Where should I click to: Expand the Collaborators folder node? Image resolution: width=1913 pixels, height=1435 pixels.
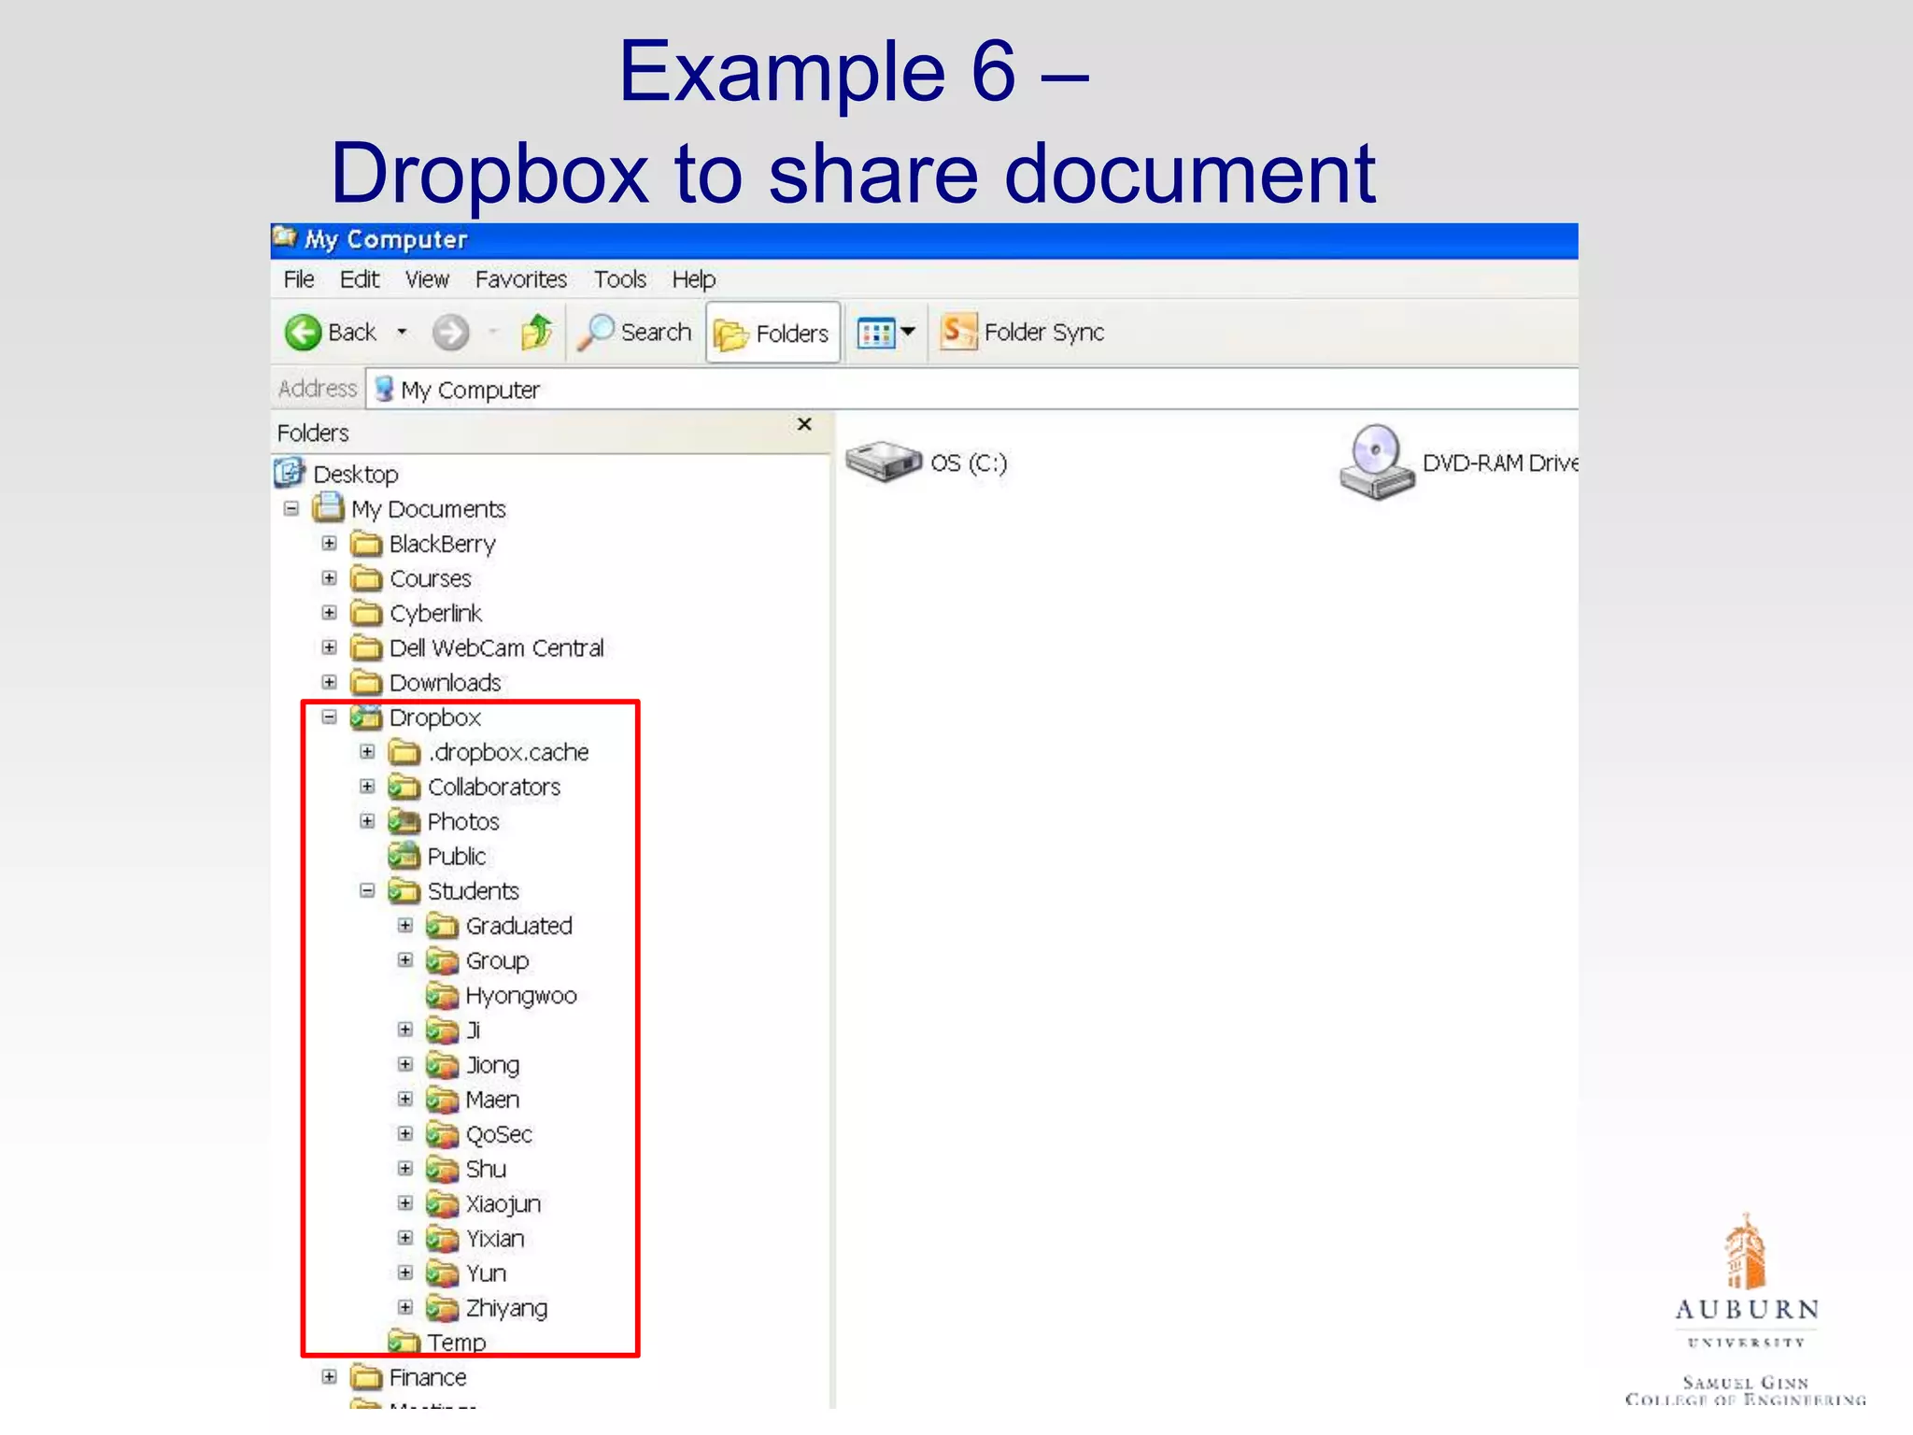367,787
